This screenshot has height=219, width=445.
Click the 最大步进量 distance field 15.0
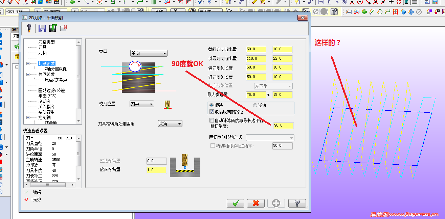click(282, 94)
